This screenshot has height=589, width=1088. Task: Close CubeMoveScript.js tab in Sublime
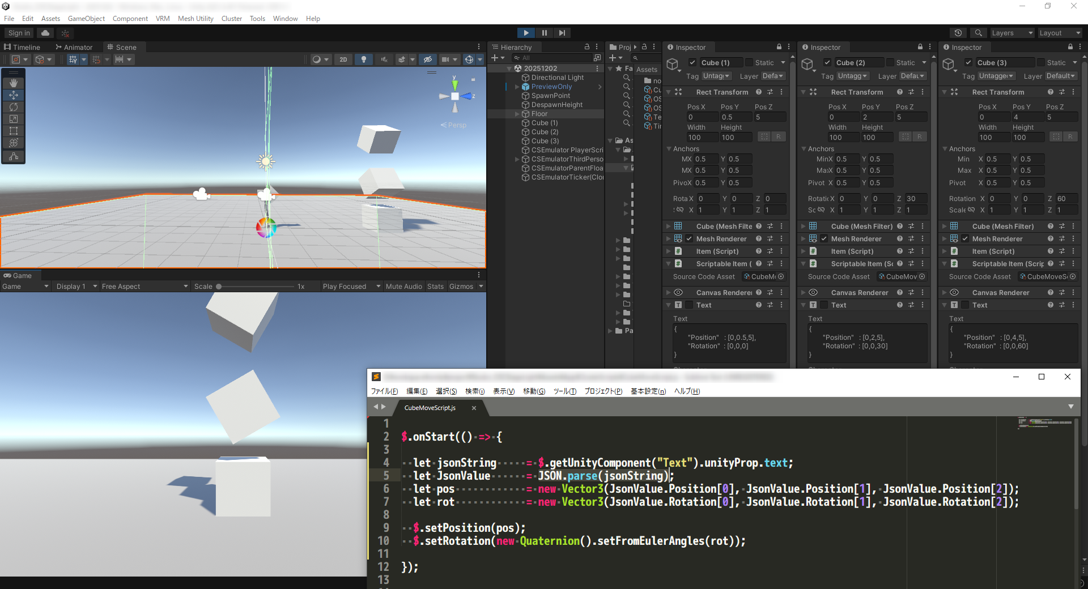(x=474, y=408)
